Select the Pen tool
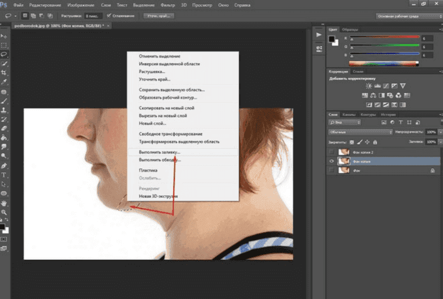The height and width of the screenshot is (299, 443). pyautogui.click(x=4, y=166)
